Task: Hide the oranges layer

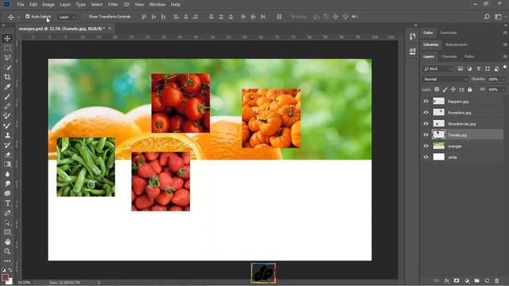Action: [x=426, y=146]
